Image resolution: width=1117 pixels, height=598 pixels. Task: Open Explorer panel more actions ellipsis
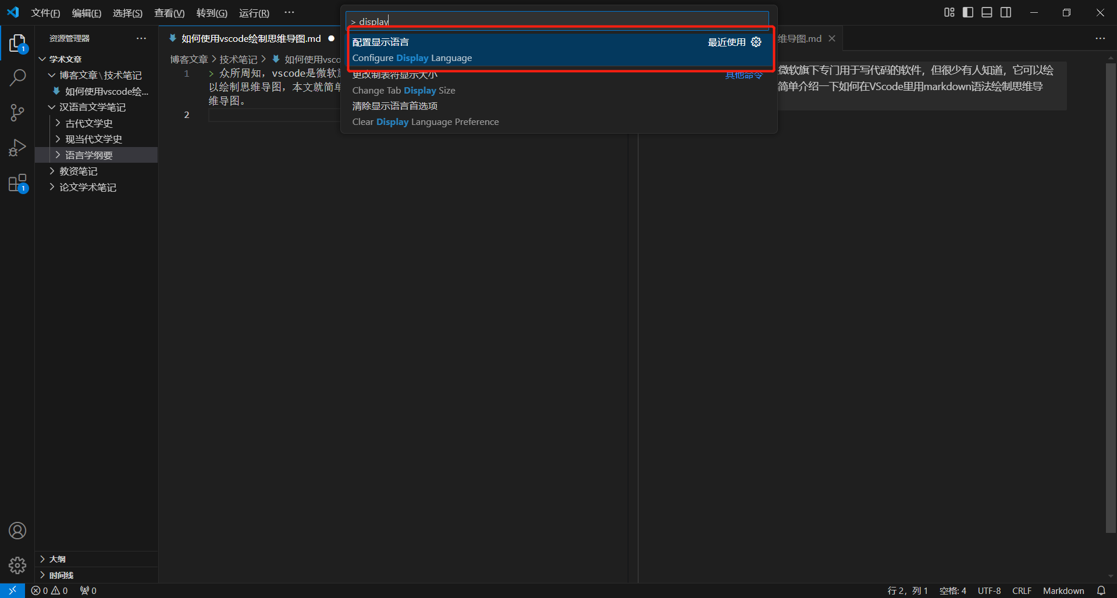141,38
